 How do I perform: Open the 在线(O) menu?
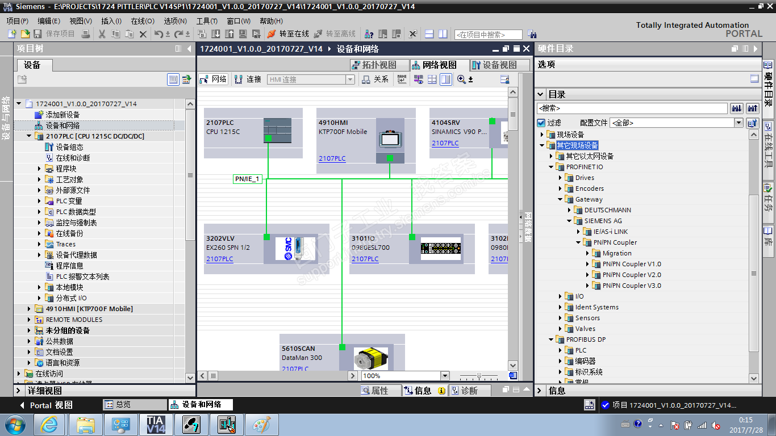pyautogui.click(x=143, y=21)
